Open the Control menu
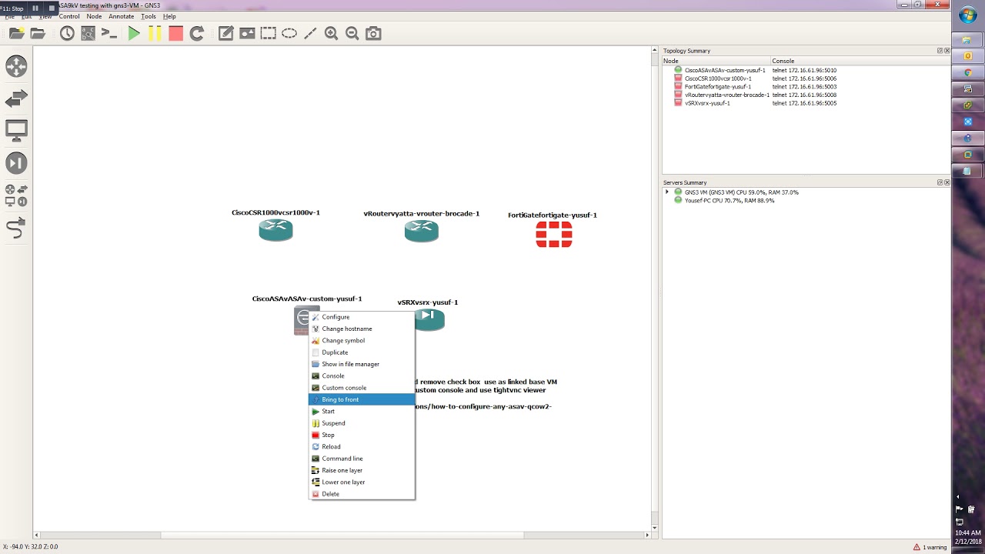 (69, 16)
